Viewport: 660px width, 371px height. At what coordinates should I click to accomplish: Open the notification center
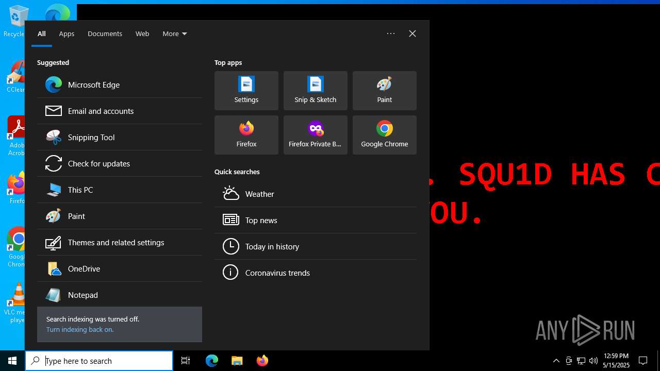pyautogui.click(x=643, y=361)
